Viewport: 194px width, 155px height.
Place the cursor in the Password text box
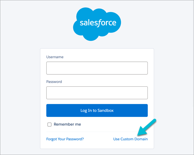pos(97,93)
